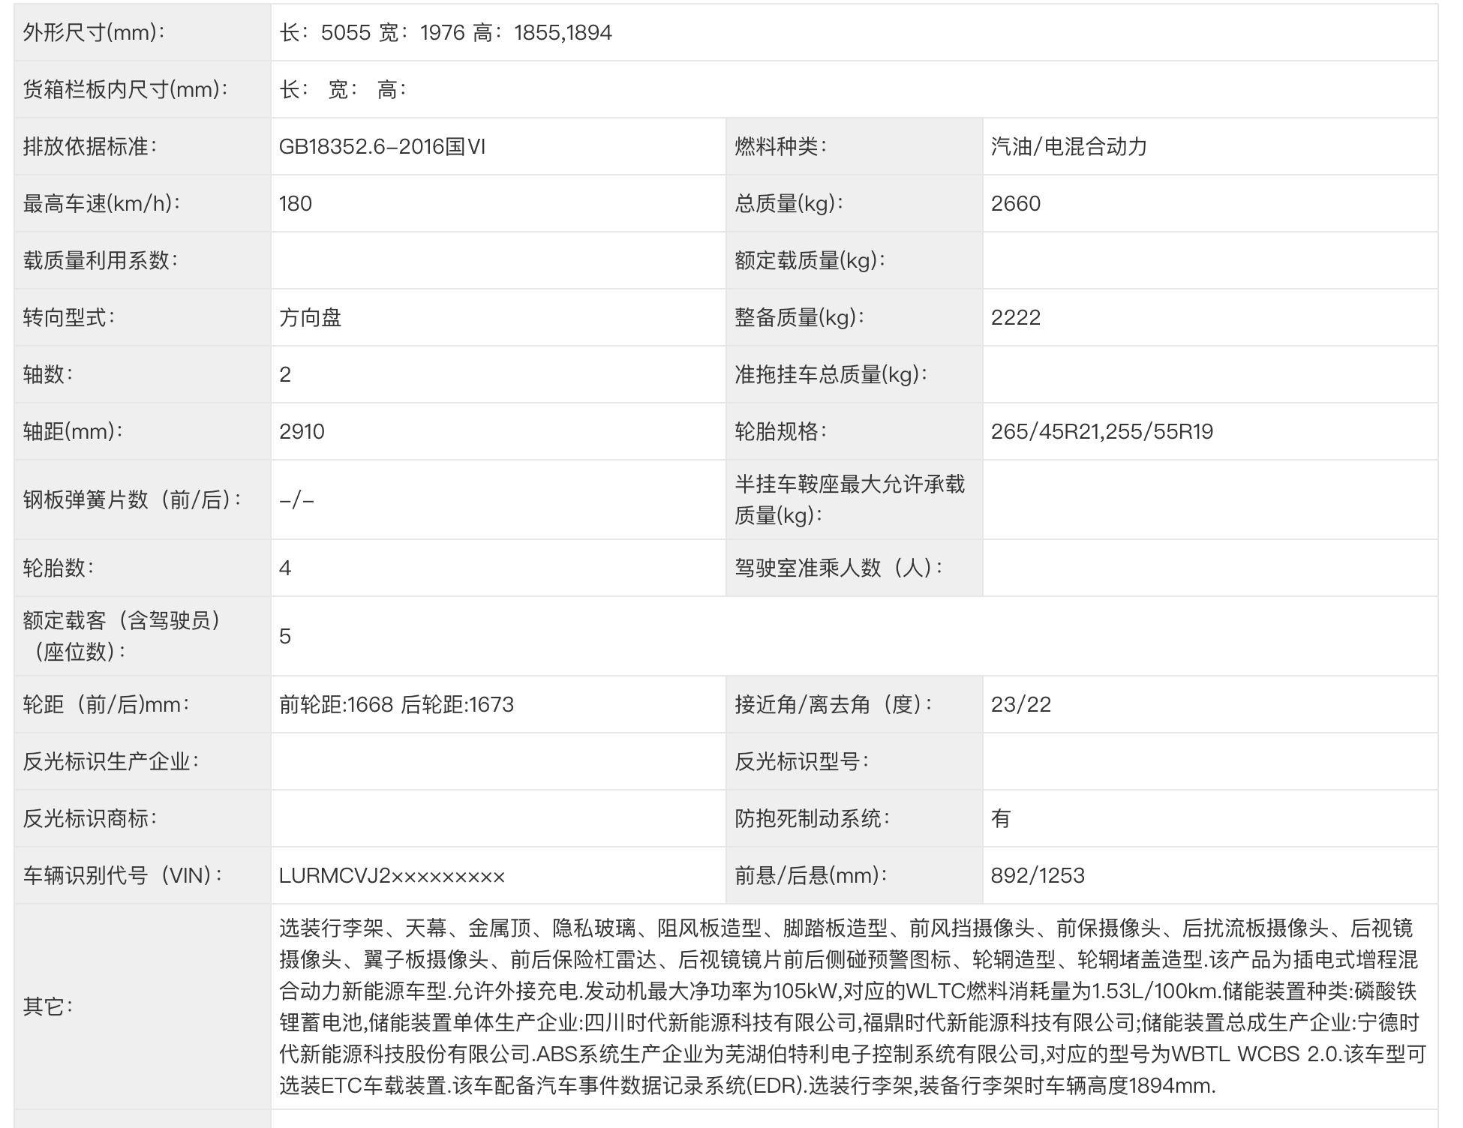
Task: Click the 防抱死制动系统 value 有
Action: (1001, 818)
